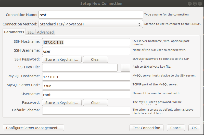Click the MySQL Username field containing root

pyautogui.click(x=86, y=95)
